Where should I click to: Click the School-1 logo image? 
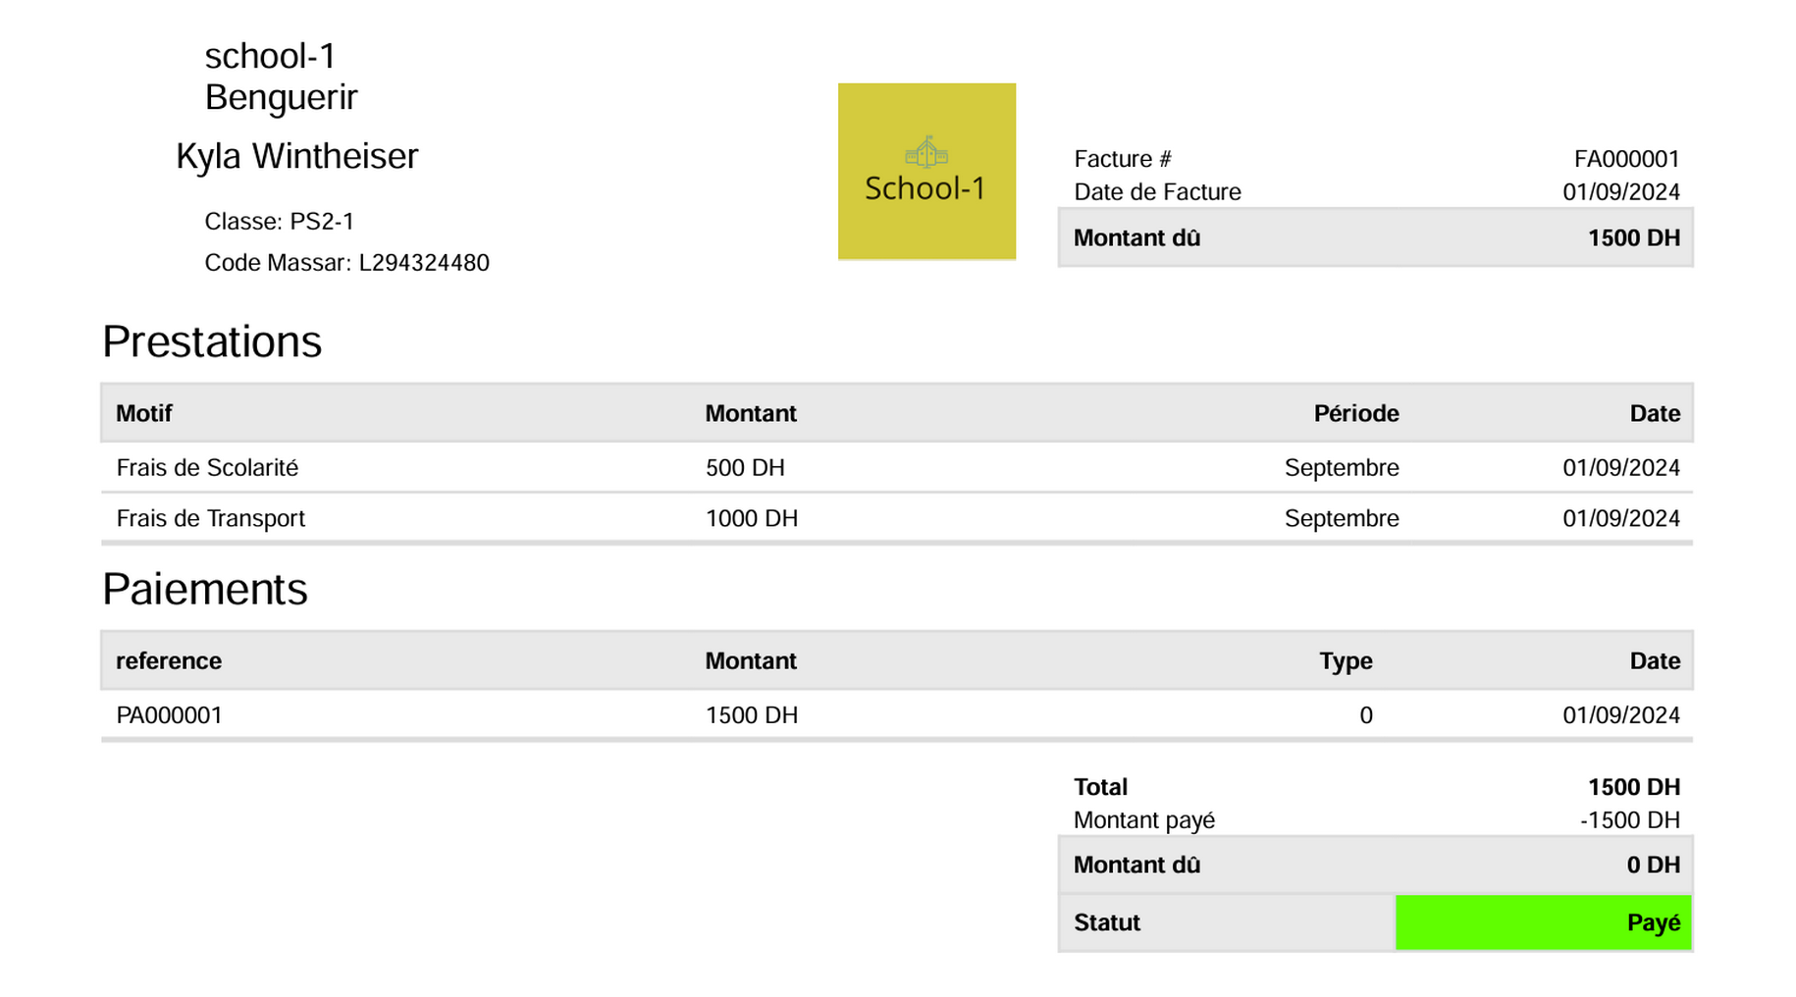(x=926, y=172)
